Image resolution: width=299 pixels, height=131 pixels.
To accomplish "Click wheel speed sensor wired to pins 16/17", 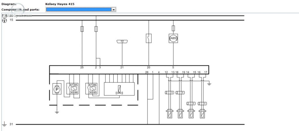I will coord(202,113).
